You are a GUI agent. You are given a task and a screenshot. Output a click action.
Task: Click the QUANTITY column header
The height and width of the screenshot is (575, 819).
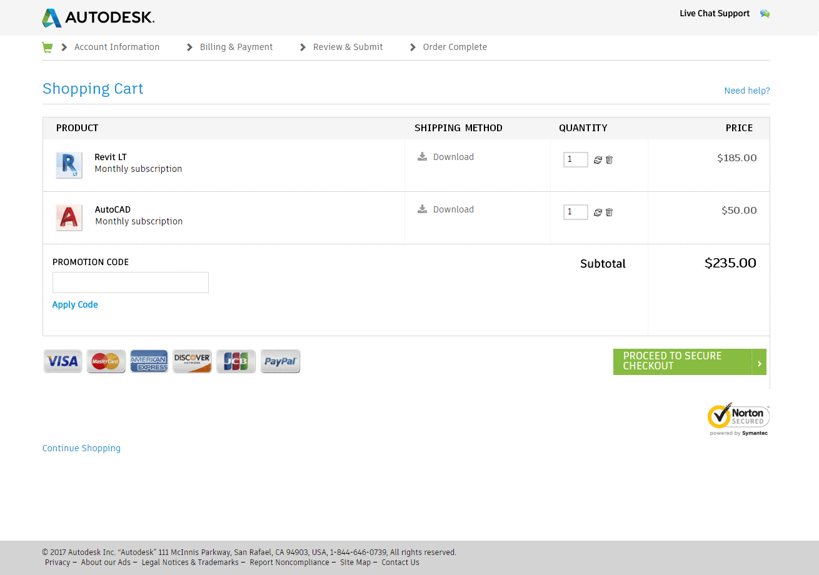(x=583, y=128)
